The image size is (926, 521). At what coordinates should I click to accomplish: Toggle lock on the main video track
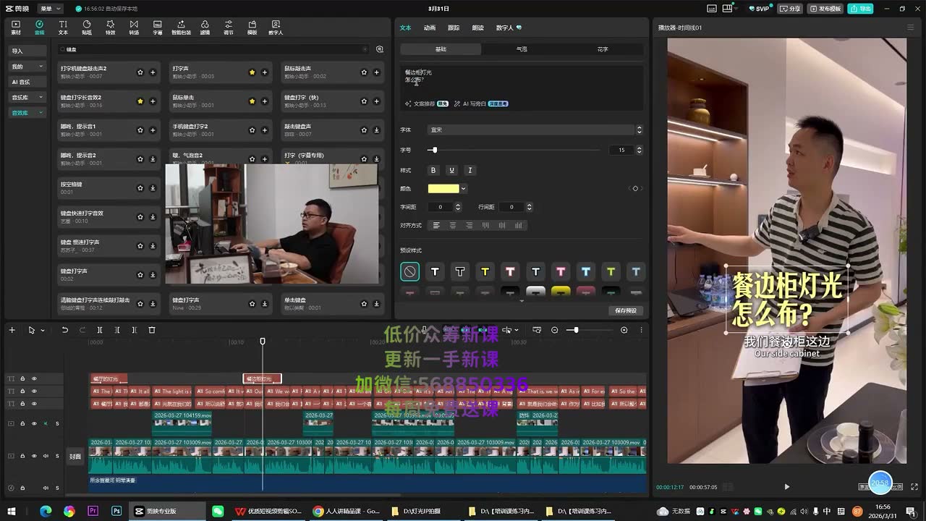coord(22,456)
